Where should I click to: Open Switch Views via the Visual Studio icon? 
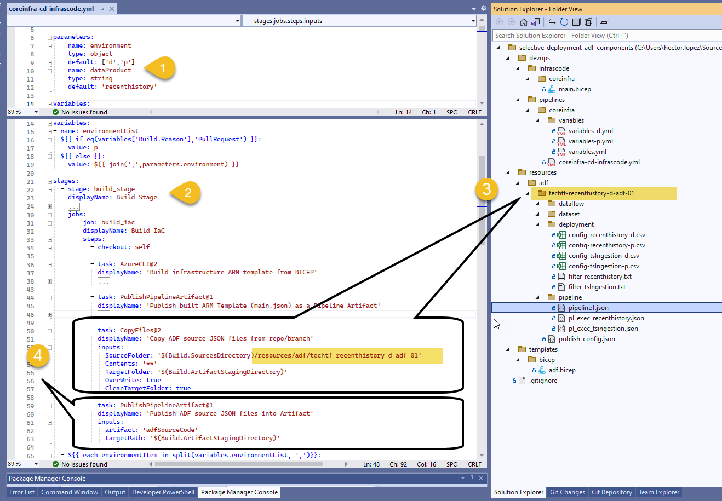click(536, 22)
